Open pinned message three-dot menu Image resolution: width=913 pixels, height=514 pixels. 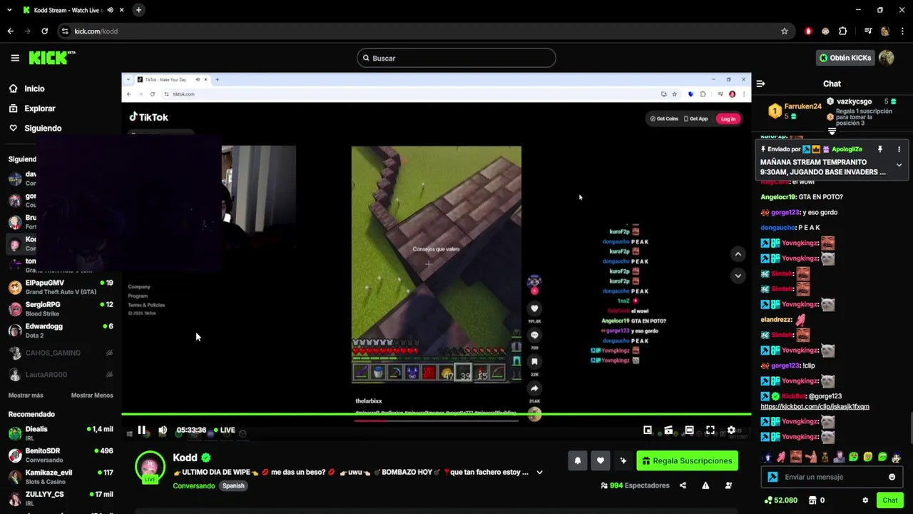899,149
